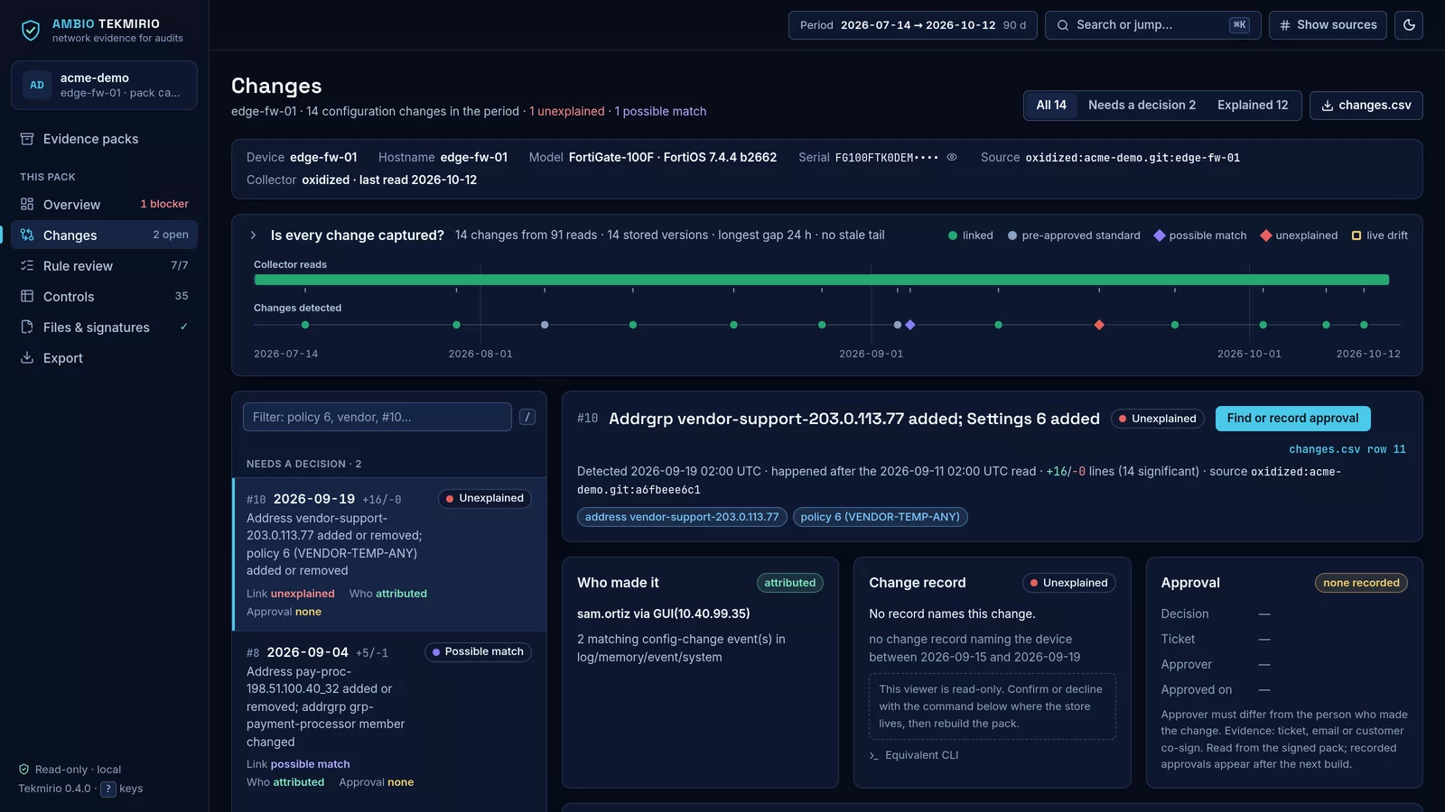1445x812 pixels.
Task: Click the linked legend green dot
Action: pos(953,235)
